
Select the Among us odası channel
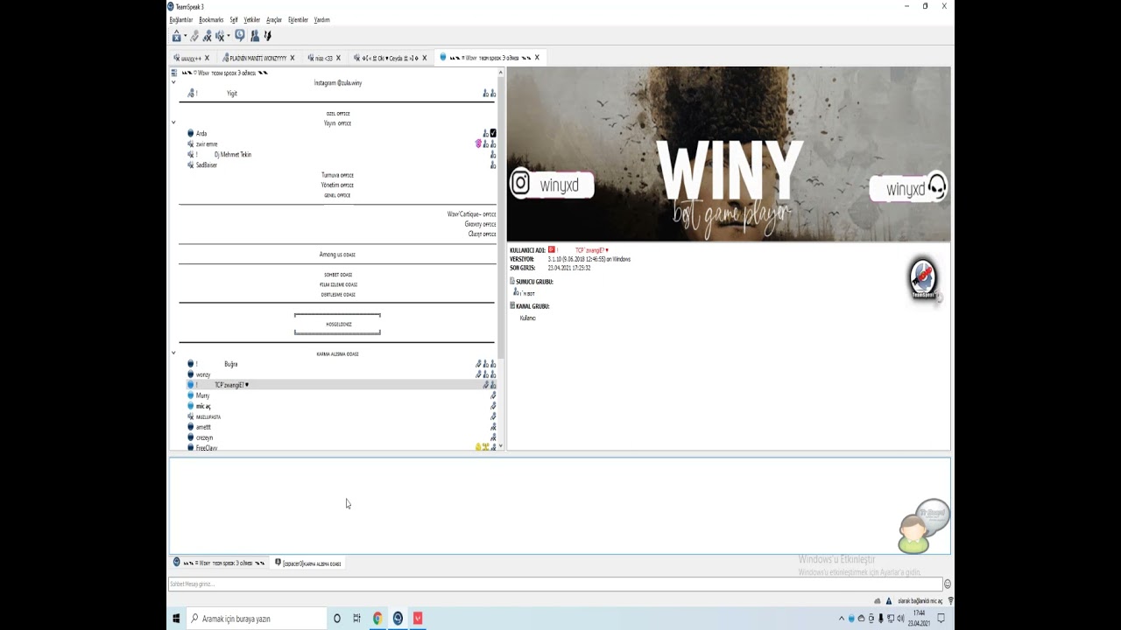(x=337, y=255)
